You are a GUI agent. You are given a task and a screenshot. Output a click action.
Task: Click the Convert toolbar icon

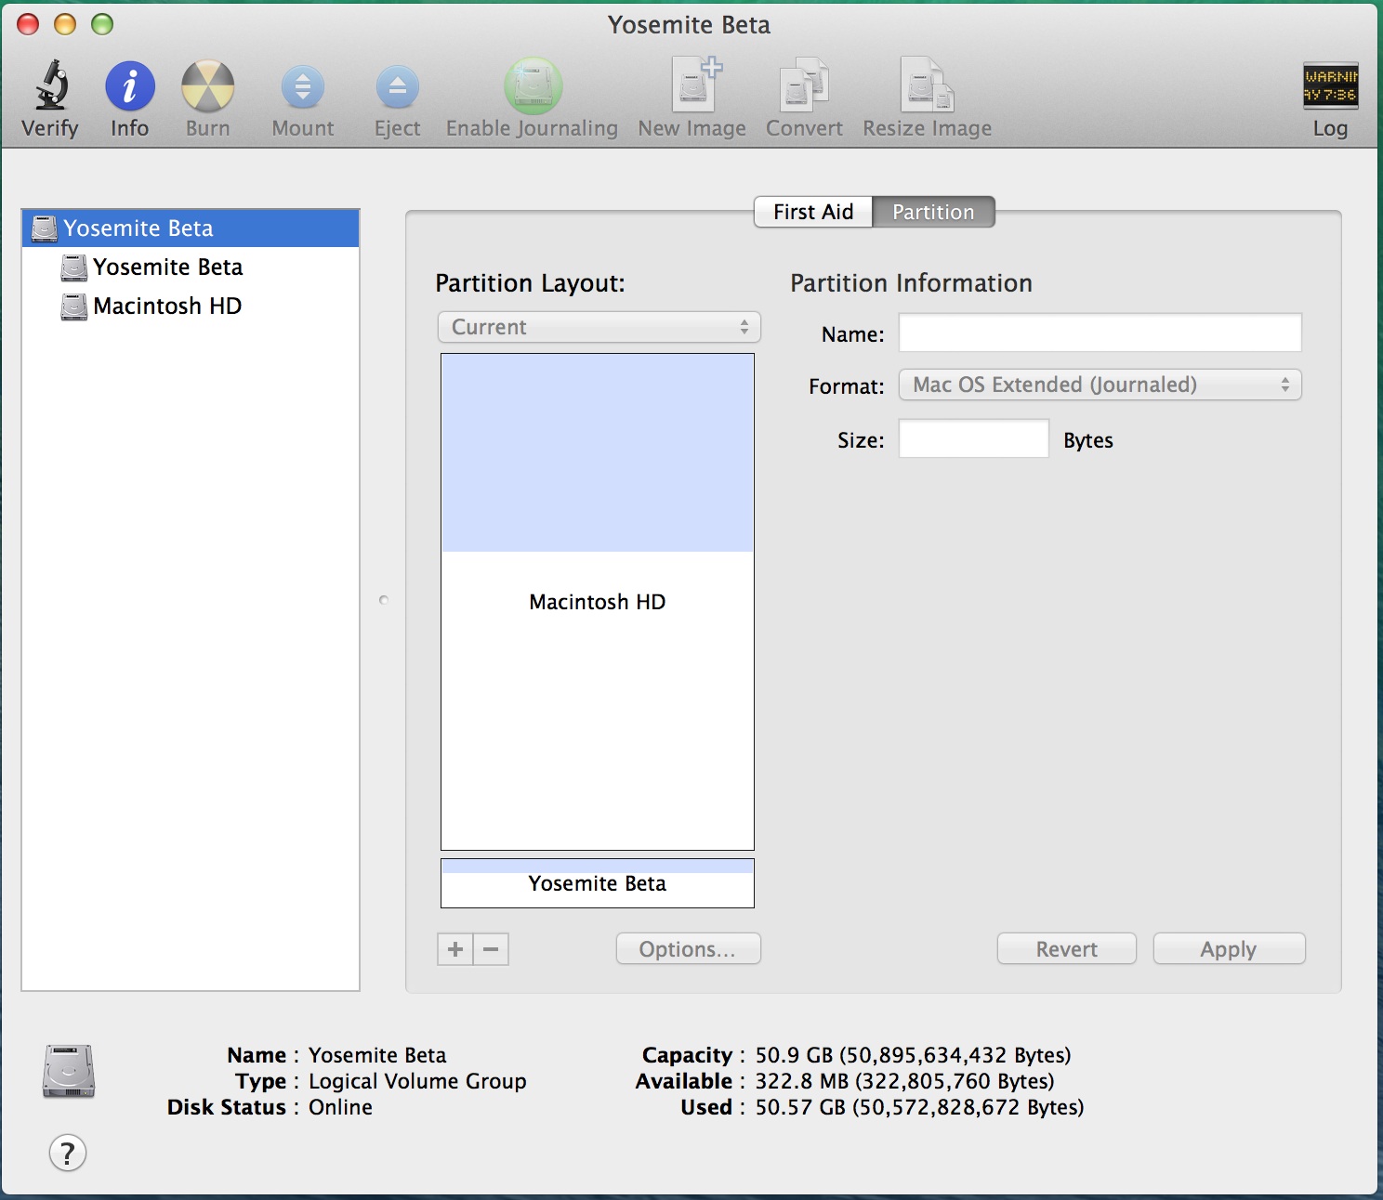804,85
